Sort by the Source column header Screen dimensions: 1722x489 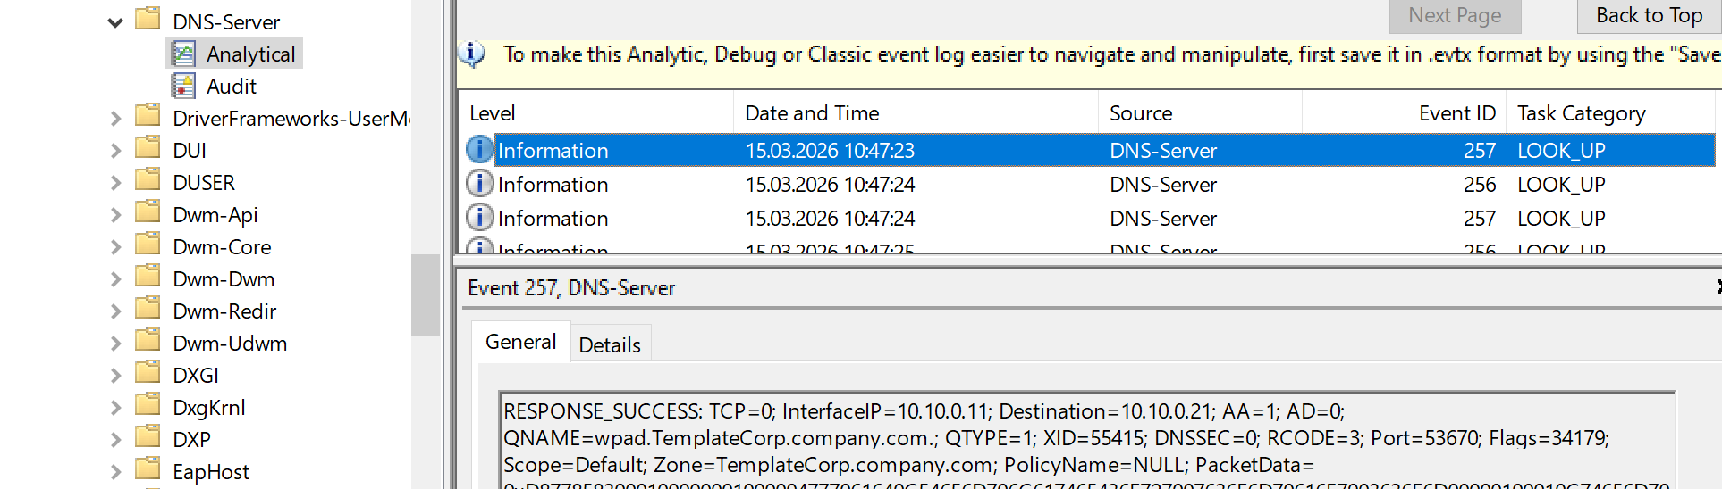tap(1200, 113)
